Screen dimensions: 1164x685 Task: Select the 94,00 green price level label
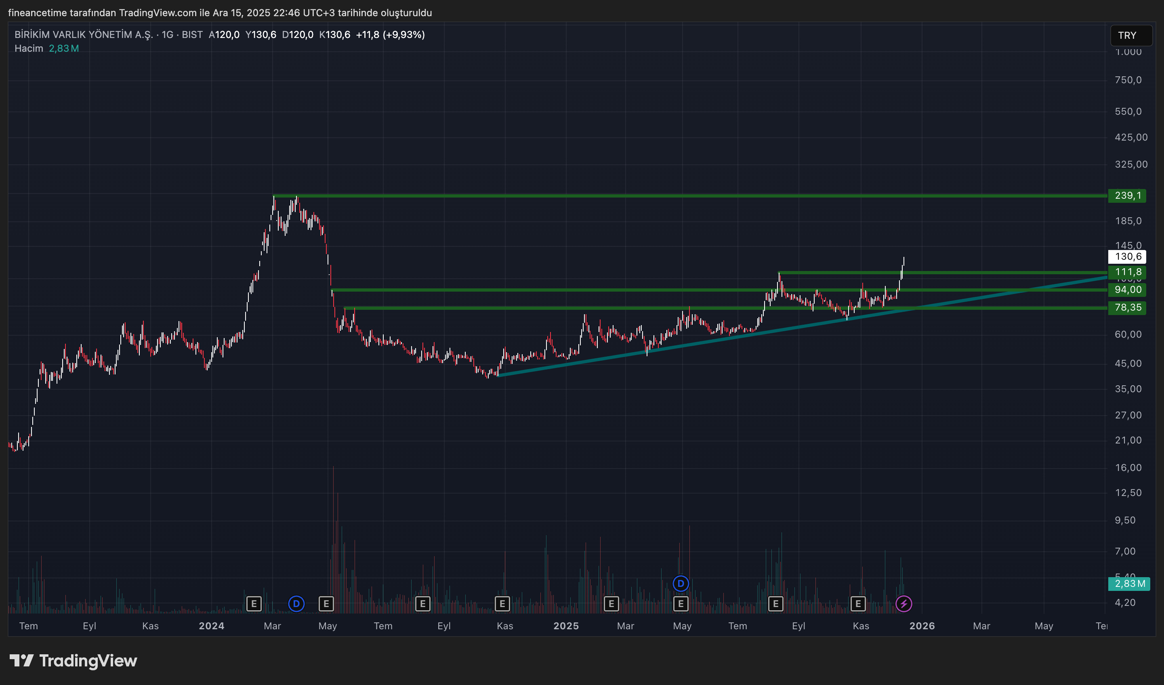click(x=1127, y=290)
